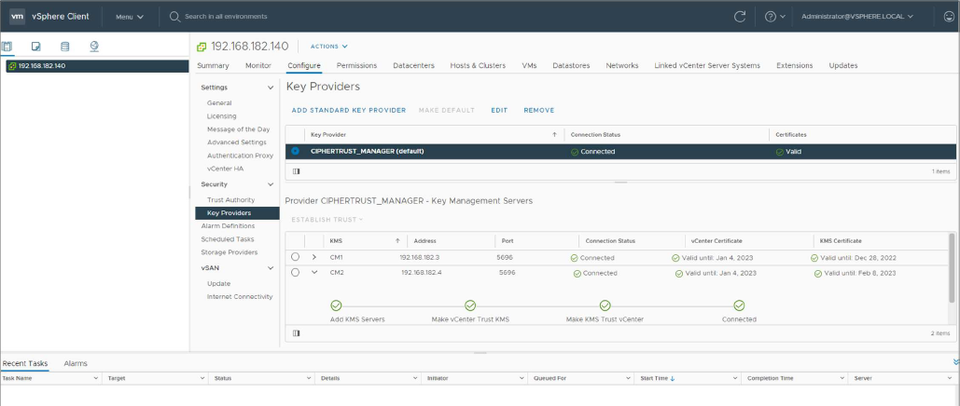This screenshot has width=960, height=406.
Task: Switch to the Storage inventory icon
Action: click(x=64, y=46)
